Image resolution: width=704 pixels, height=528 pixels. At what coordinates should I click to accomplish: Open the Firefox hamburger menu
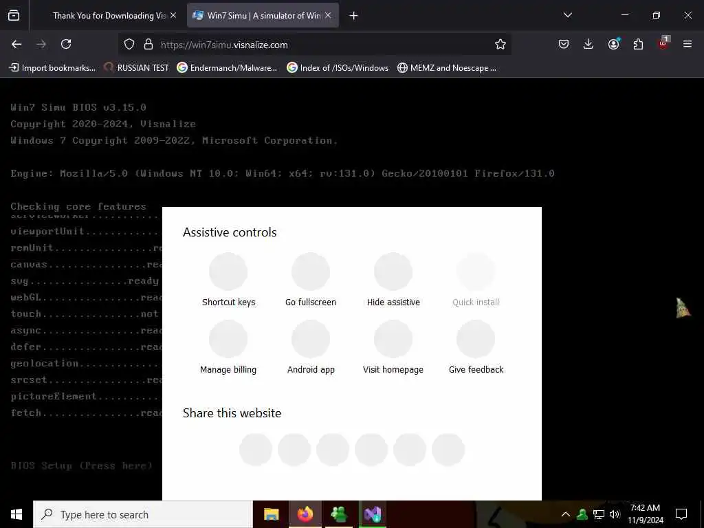point(687,44)
